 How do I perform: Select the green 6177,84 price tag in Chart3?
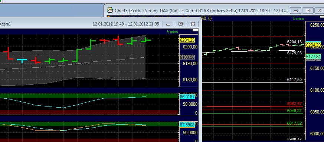click(314, 56)
